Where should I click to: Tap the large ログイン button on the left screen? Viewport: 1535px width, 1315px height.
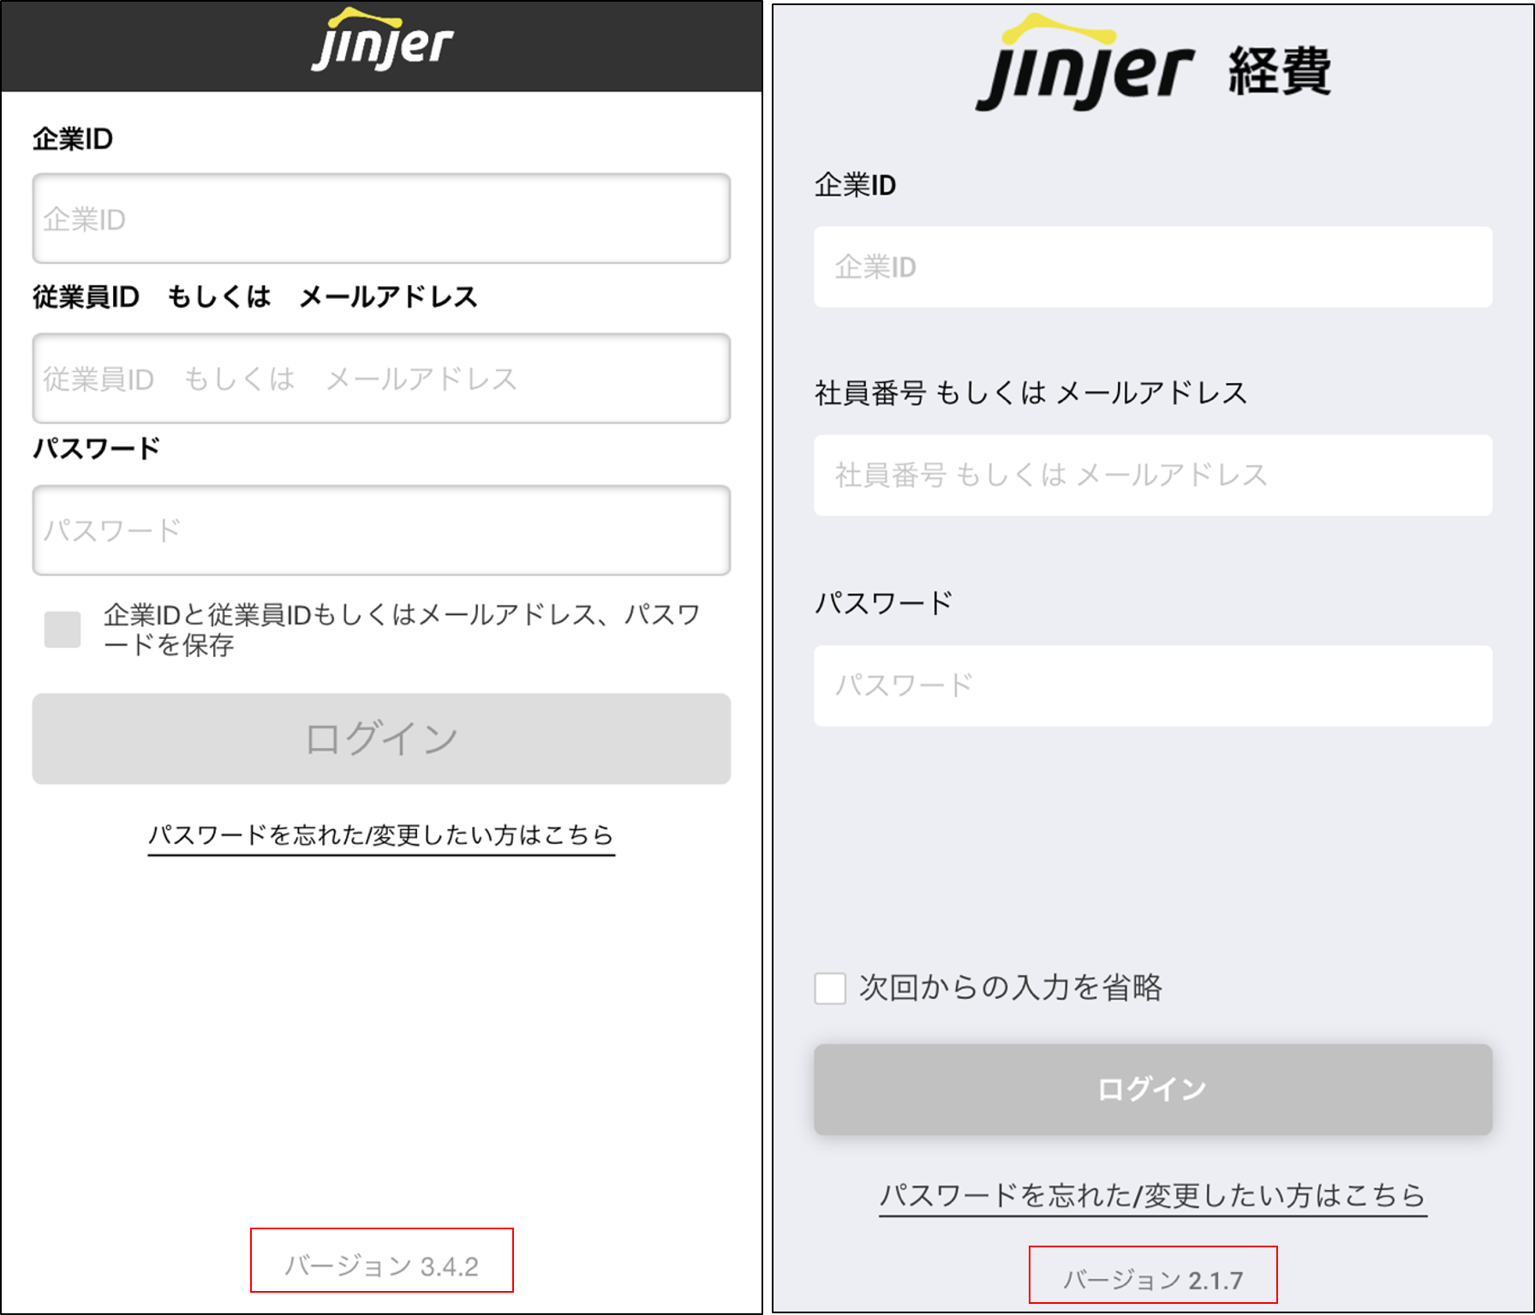click(381, 738)
